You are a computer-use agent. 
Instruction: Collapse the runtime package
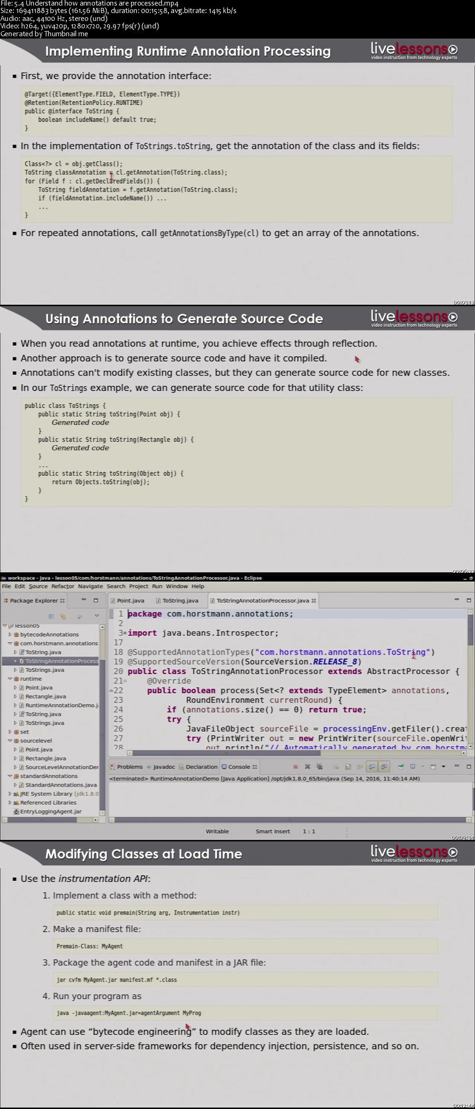[10, 679]
